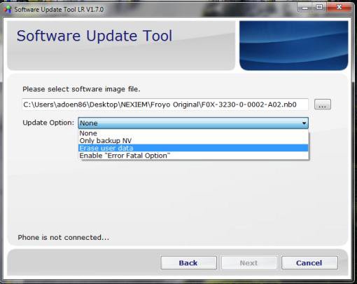This screenshot has width=357, height=284.
Task: Click the 'Update Option:' label
Action: [x=48, y=123]
